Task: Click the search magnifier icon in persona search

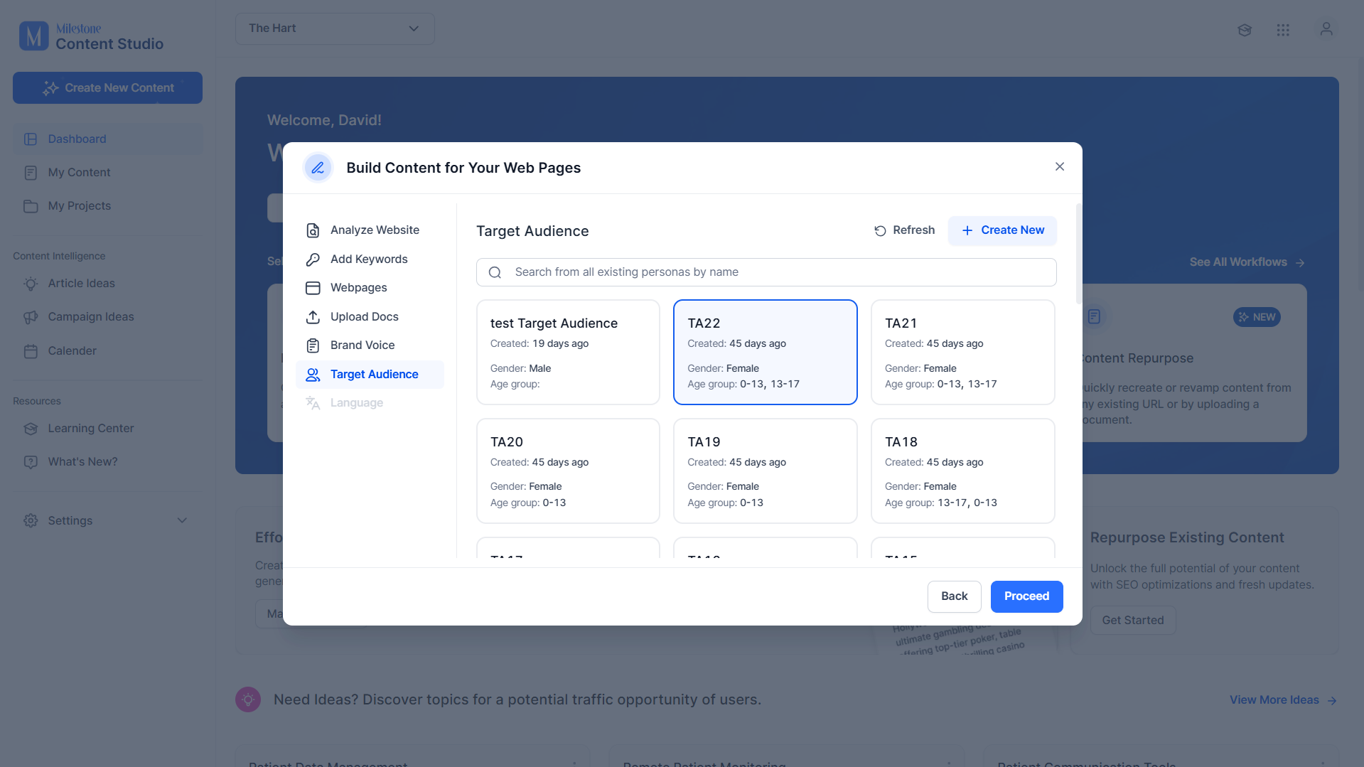Action: (495, 272)
